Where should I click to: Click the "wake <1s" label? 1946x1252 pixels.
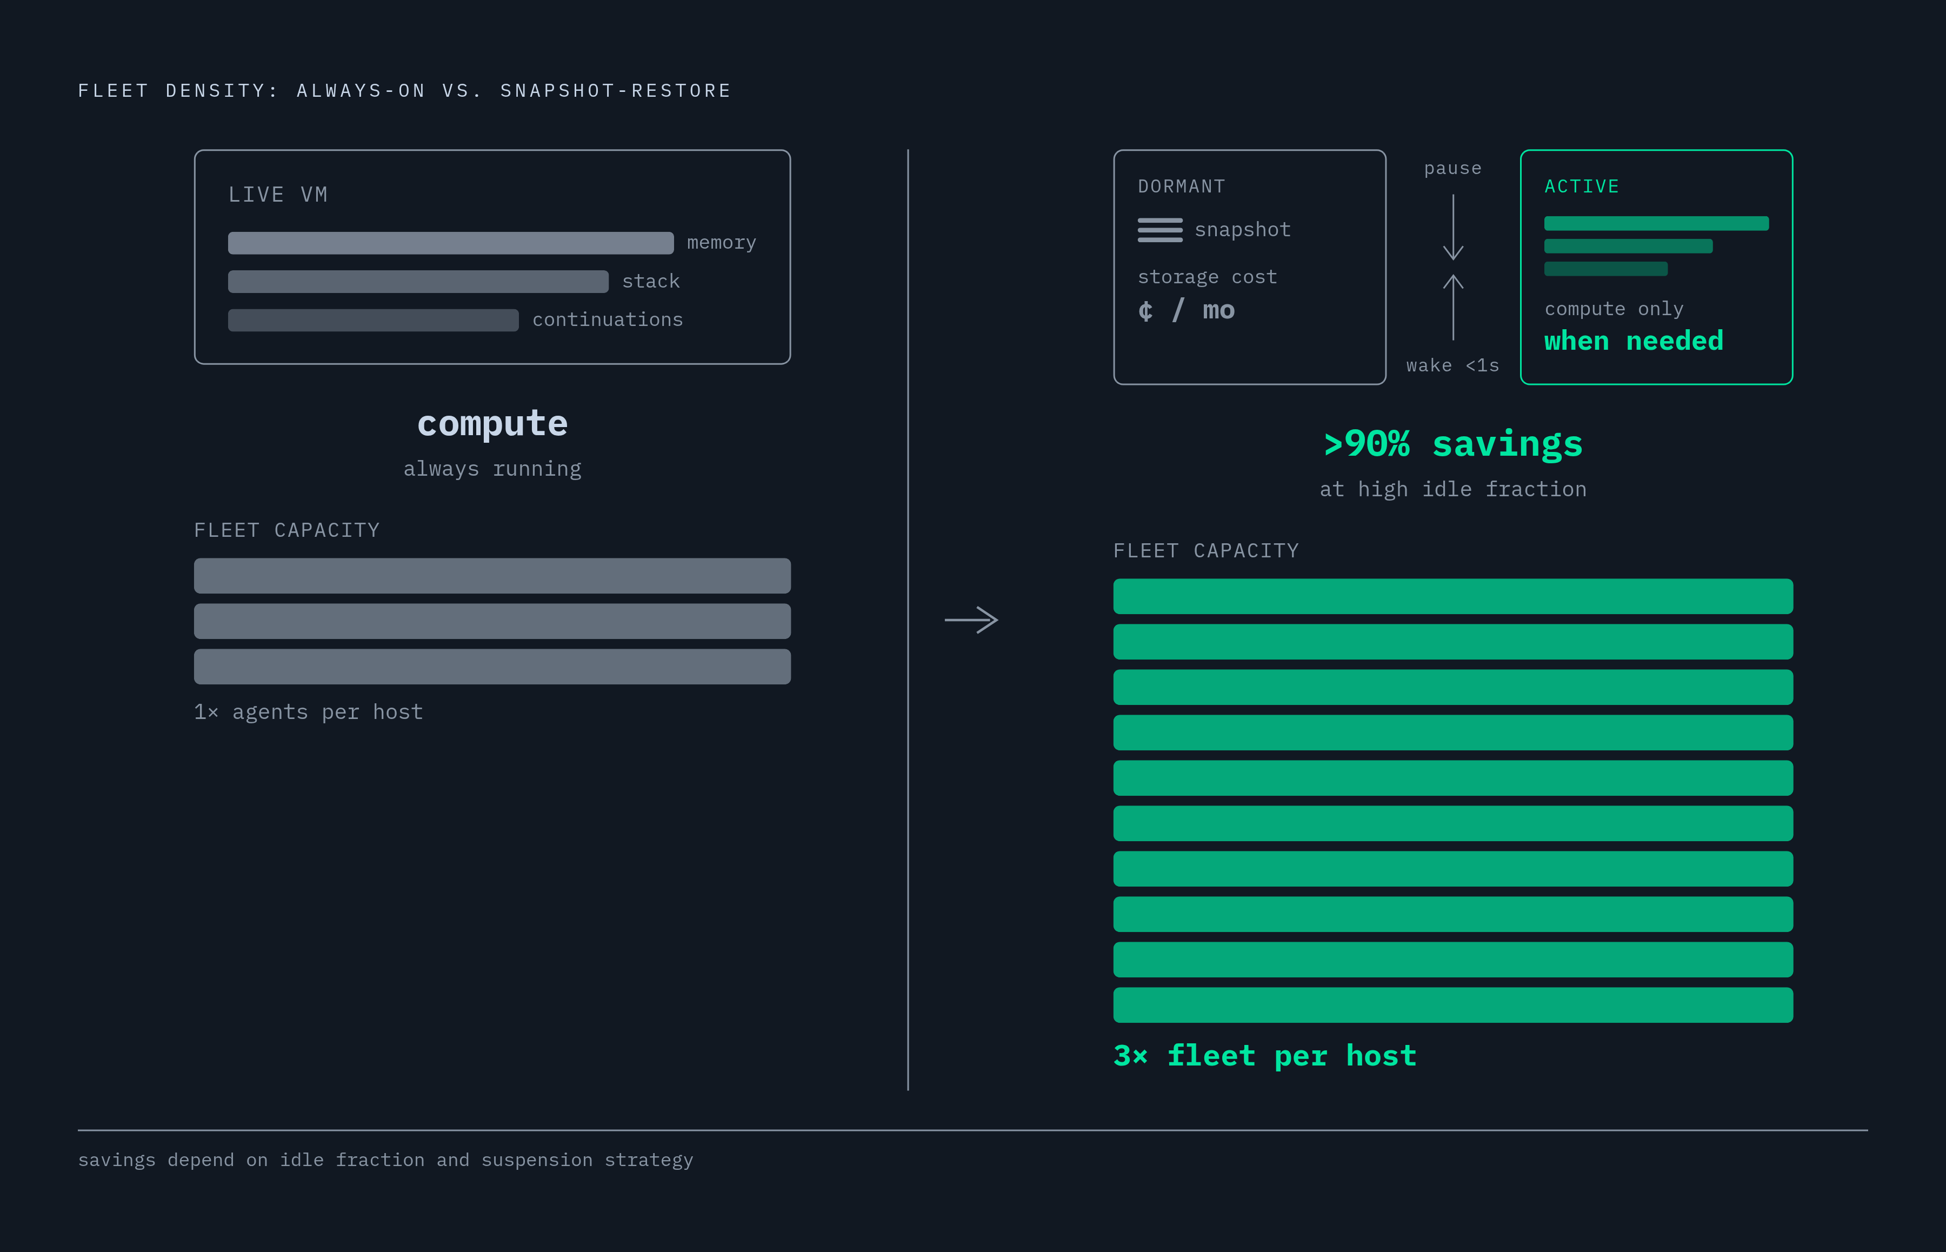click(1452, 366)
